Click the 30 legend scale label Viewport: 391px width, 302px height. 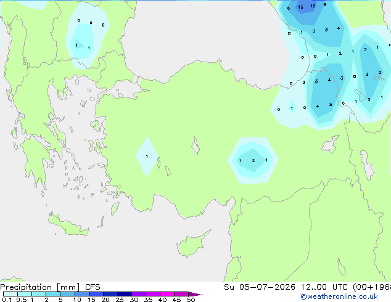pos(134,300)
